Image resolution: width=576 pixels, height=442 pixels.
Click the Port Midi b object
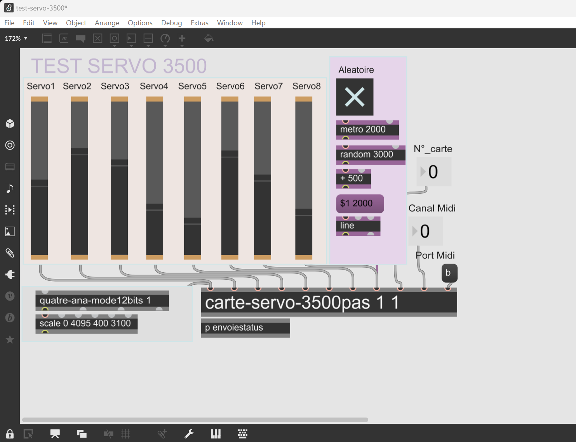point(449,273)
